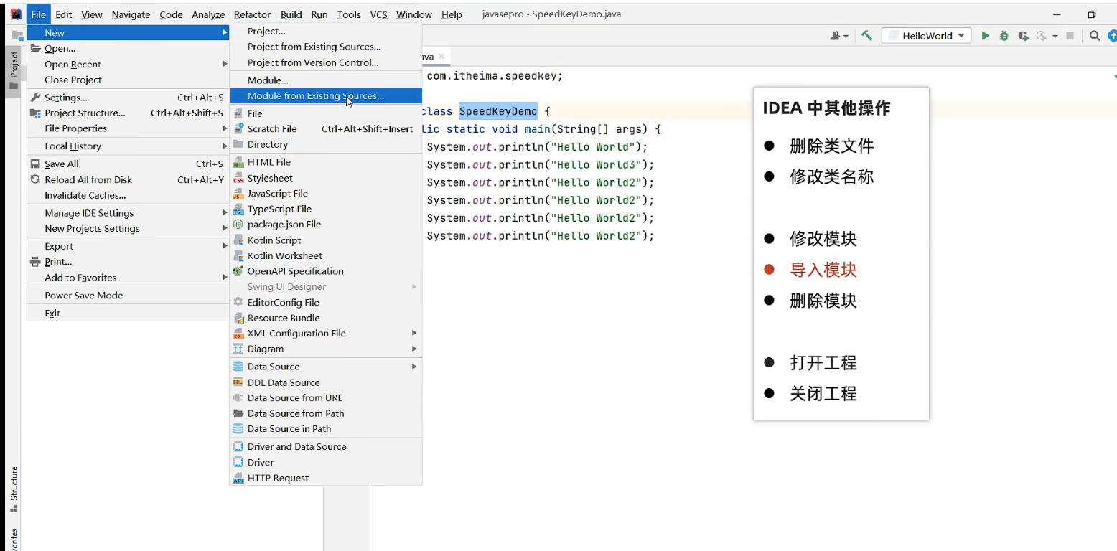Click the Data Source from URL icon
This screenshot has width=1117, height=551.
click(x=238, y=398)
